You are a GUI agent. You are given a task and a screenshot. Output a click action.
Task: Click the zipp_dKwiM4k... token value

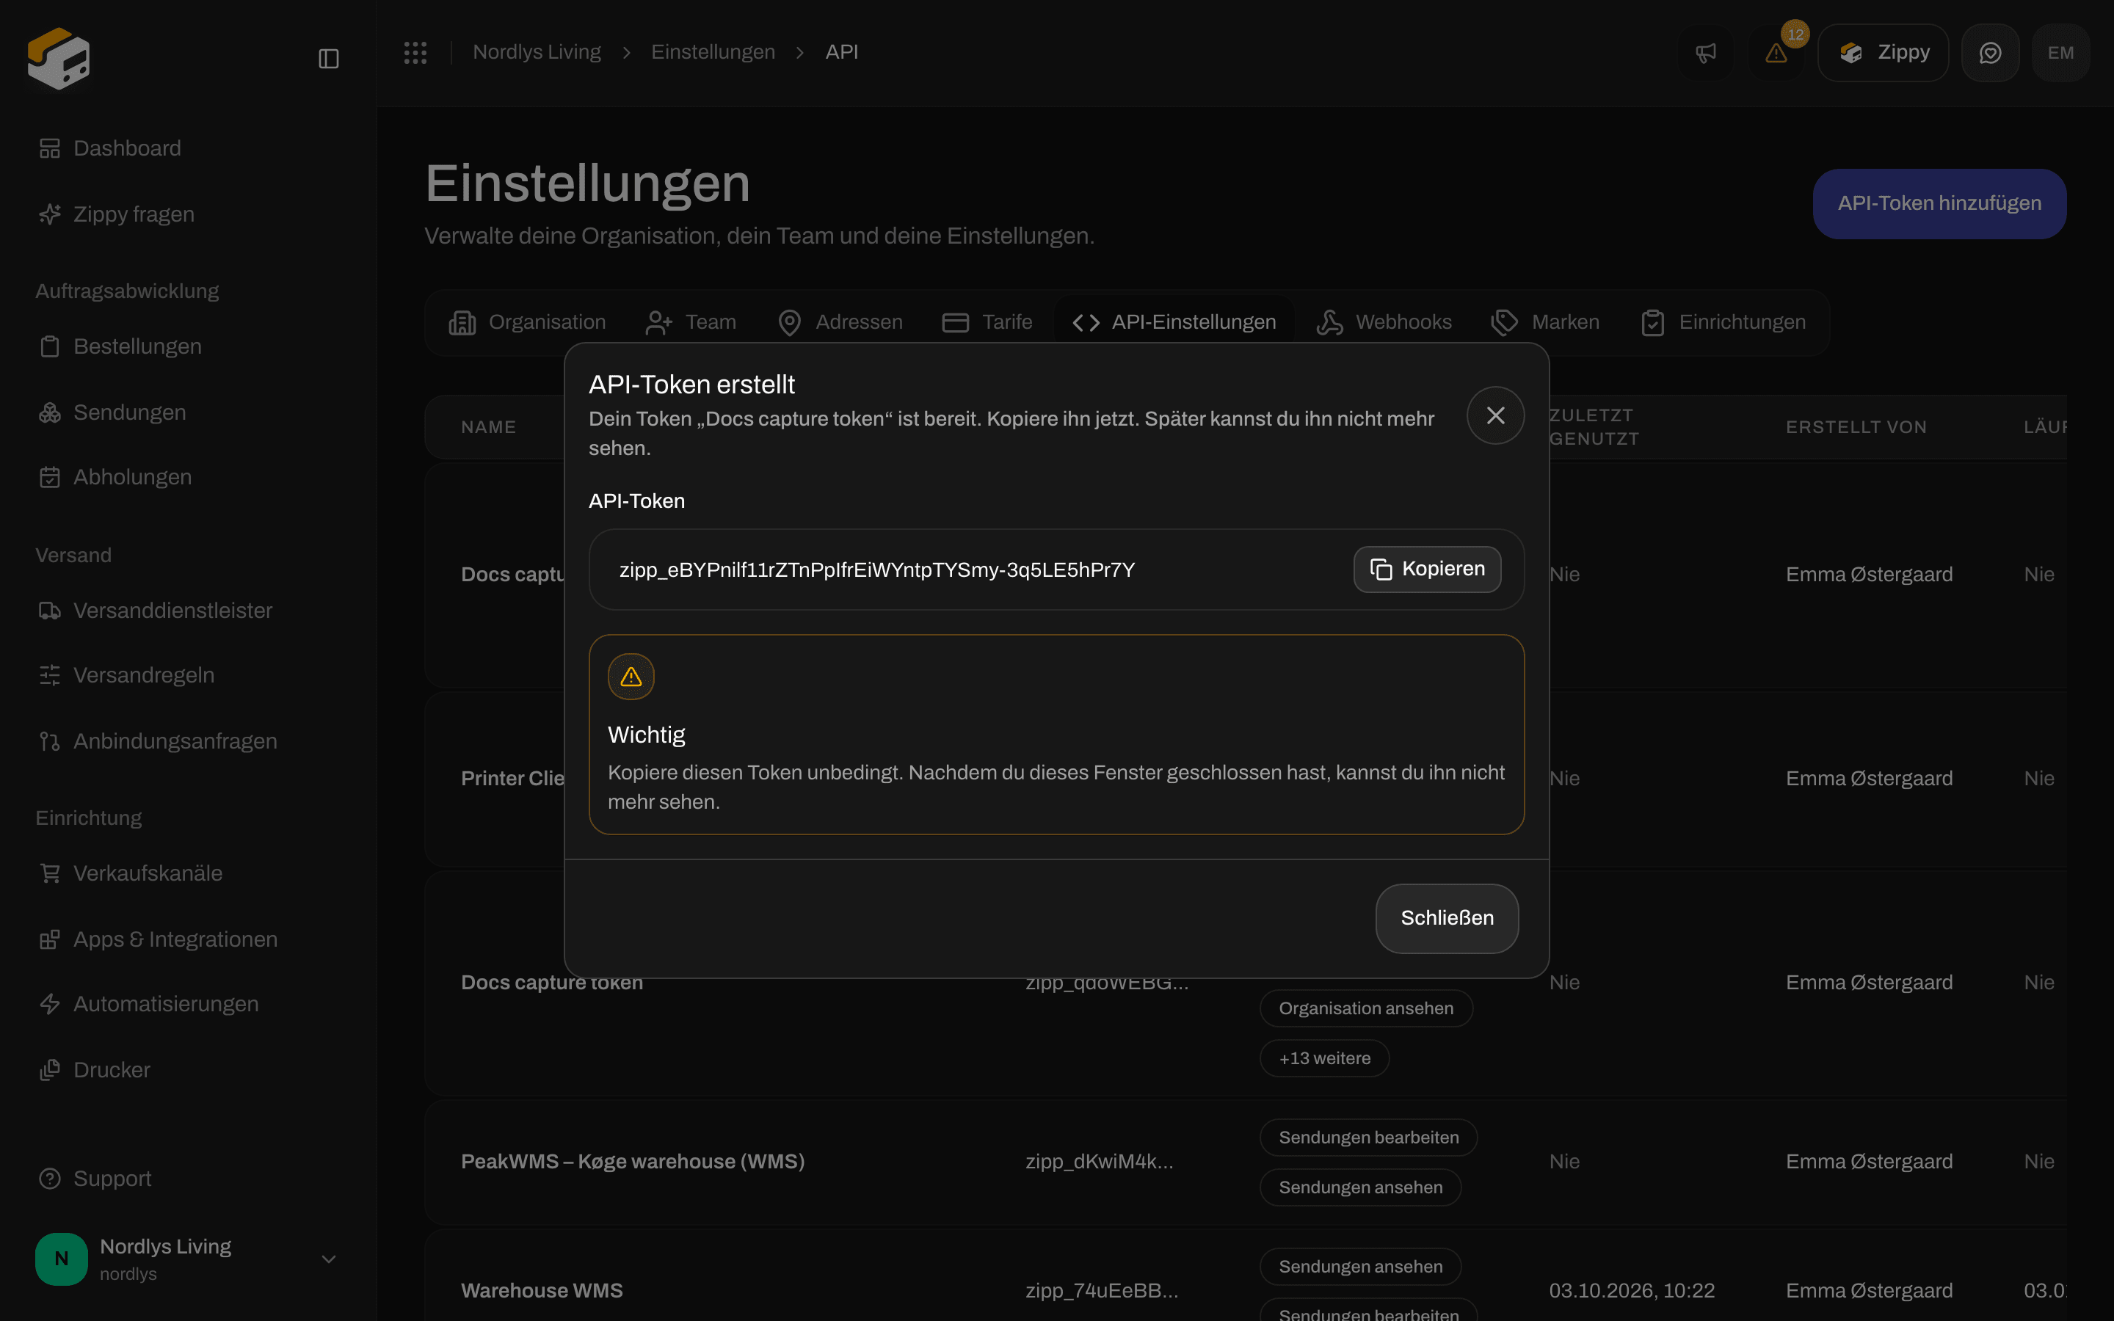click(x=1099, y=1162)
